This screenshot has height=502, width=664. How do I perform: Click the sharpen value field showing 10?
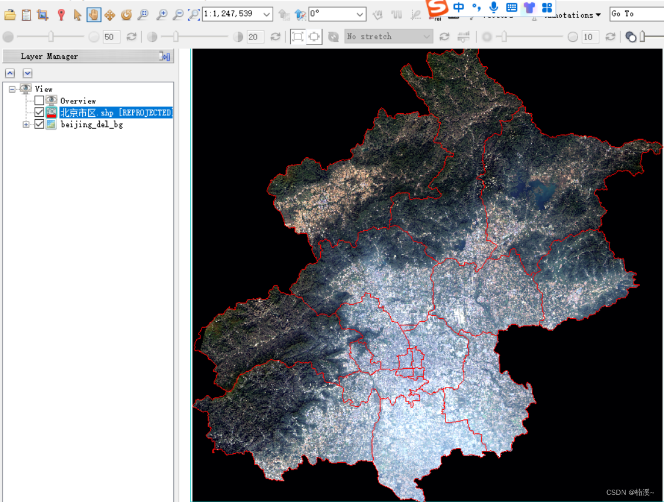click(x=591, y=37)
